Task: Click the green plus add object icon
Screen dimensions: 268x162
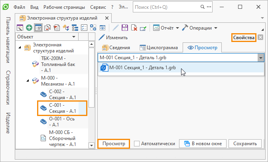Action: tap(29, 28)
